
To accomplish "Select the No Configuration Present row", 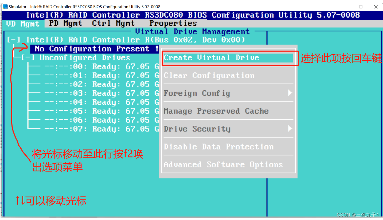I will pos(95,49).
